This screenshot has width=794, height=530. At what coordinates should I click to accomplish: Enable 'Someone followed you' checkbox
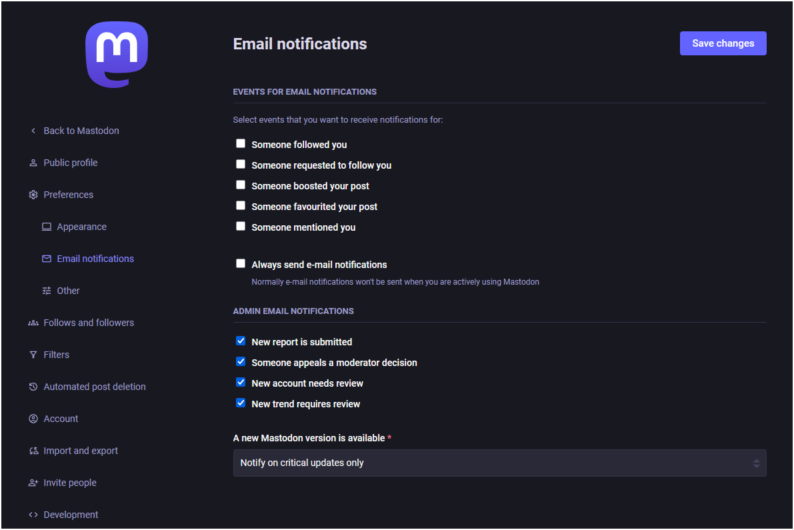point(241,144)
